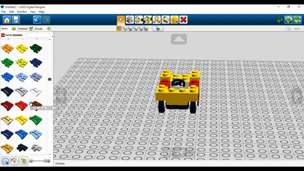Open the View menu
The height and width of the screenshot is (171, 304).
point(33,12)
